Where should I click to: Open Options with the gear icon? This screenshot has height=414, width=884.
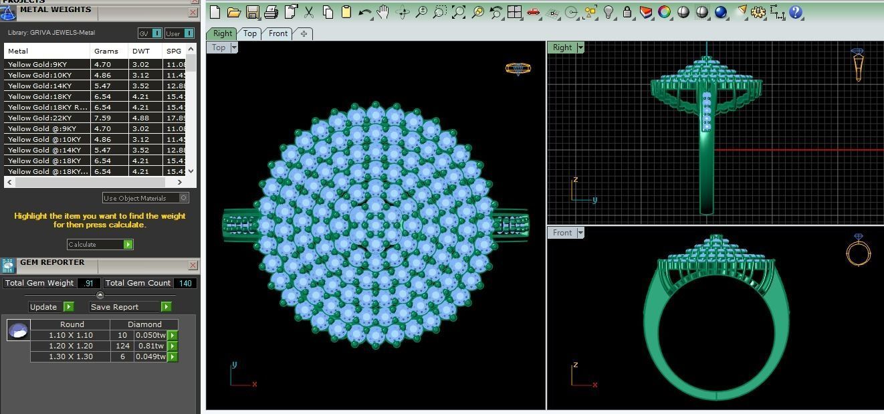[758, 11]
